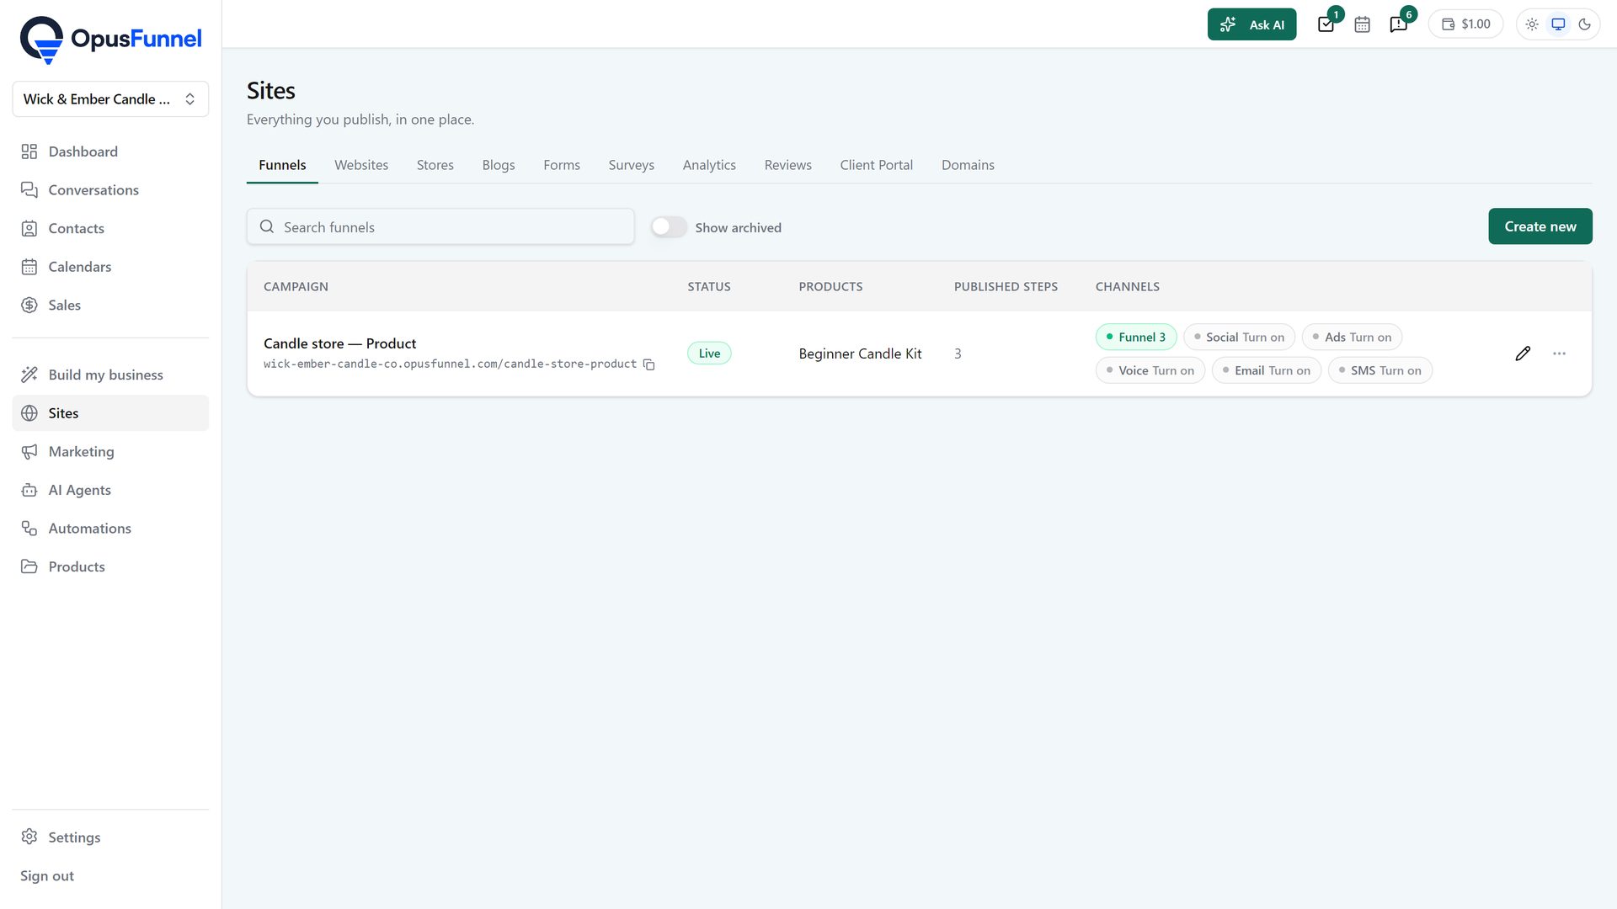This screenshot has height=909, width=1617.
Task: Switch to the Analytics tab
Action: pos(709,165)
